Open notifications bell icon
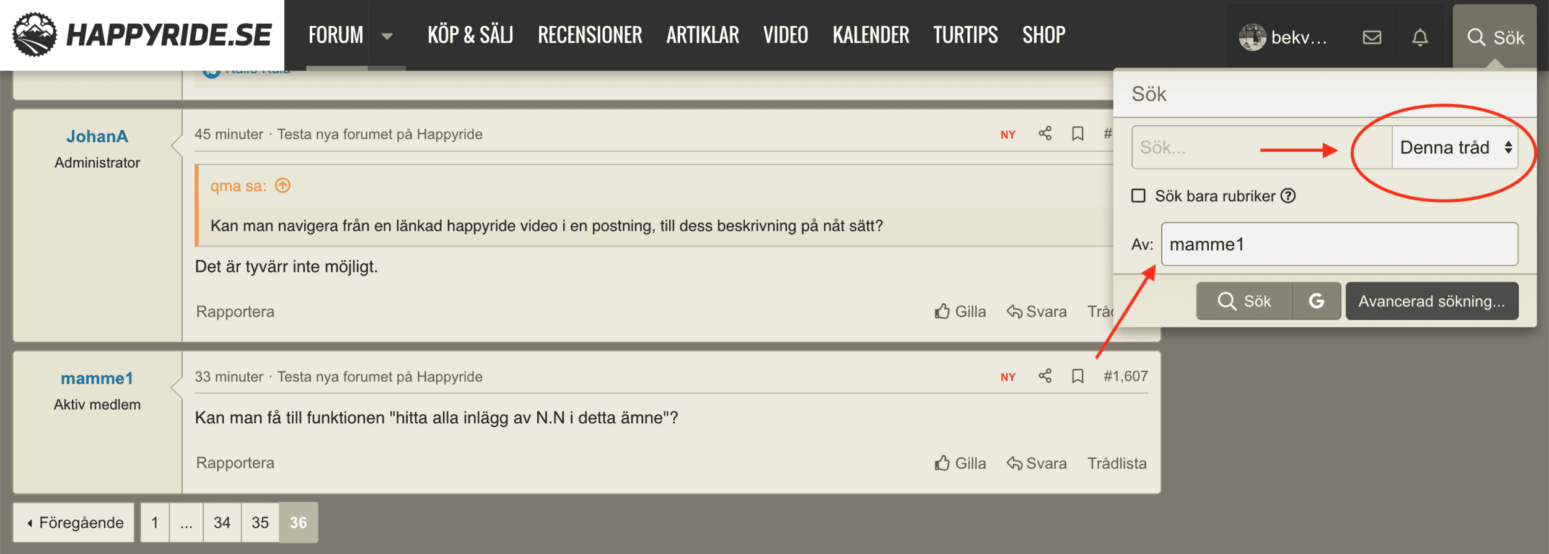 pyautogui.click(x=1420, y=38)
